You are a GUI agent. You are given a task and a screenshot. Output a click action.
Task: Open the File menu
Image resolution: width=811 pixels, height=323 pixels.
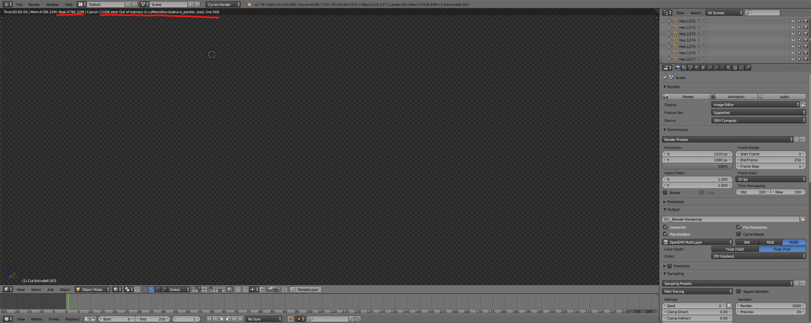point(19,5)
